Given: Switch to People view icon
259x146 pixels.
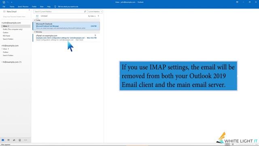Looking at the screenshot, I should tap(14, 140).
